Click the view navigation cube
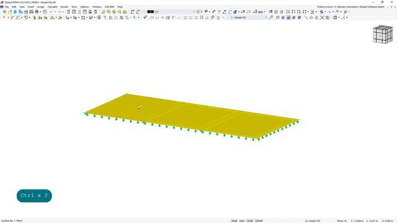 click(383, 34)
